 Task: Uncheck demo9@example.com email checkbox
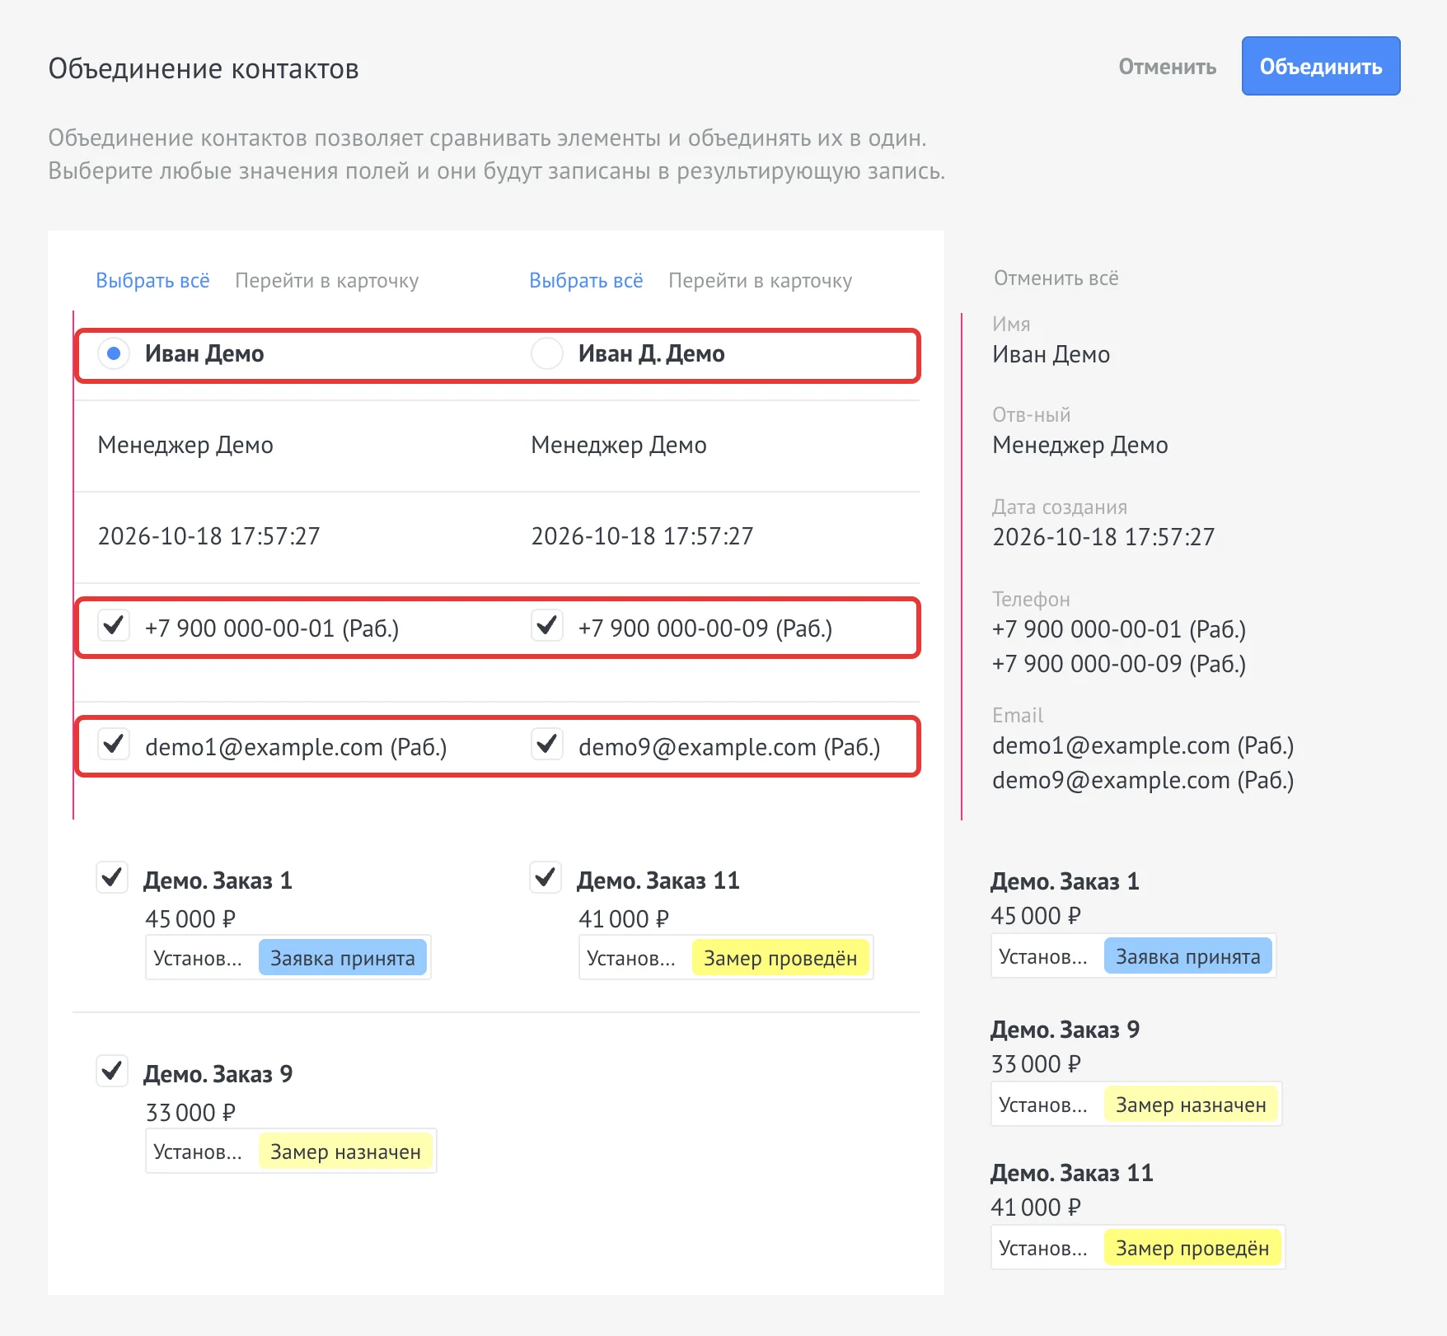click(546, 745)
